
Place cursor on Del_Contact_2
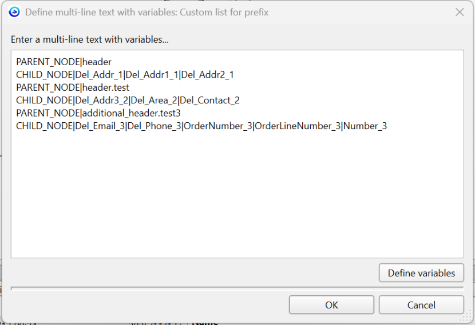209,101
